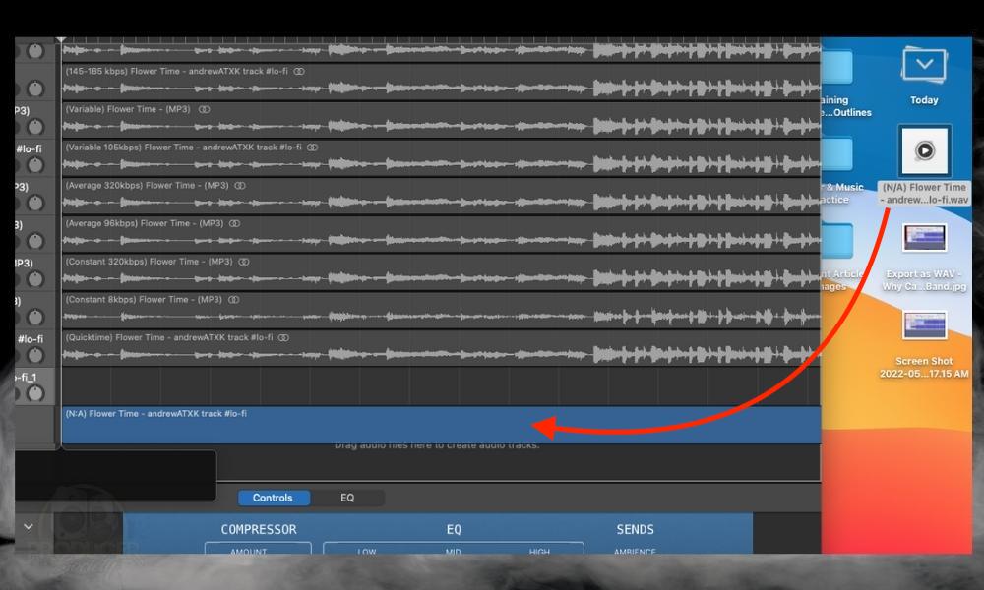The height and width of the screenshot is (590, 984).
Task: Click stereo icon on Average 96kbps region
Action: (x=235, y=223)
